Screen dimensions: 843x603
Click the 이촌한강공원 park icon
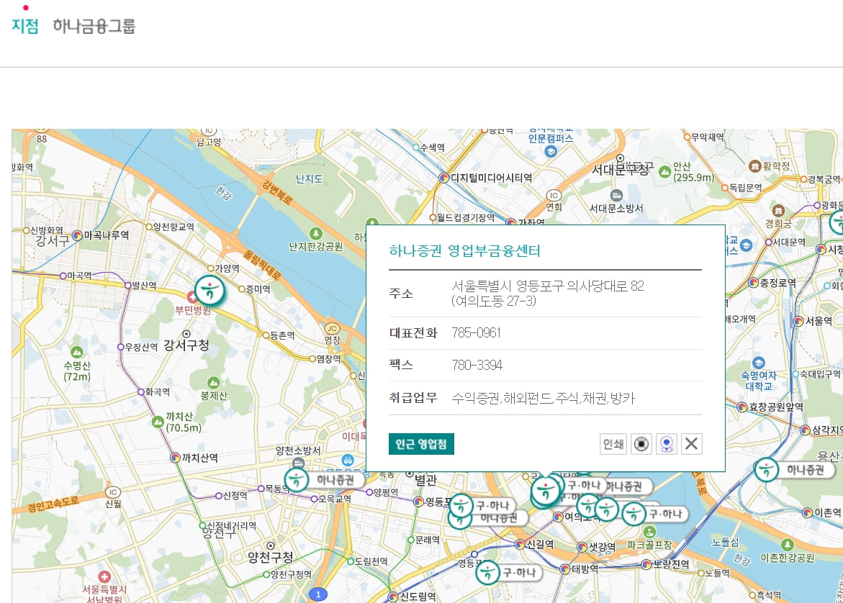[787, 545]
